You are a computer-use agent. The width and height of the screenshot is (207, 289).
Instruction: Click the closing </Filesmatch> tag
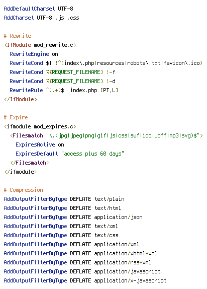(x=30, y=163)
